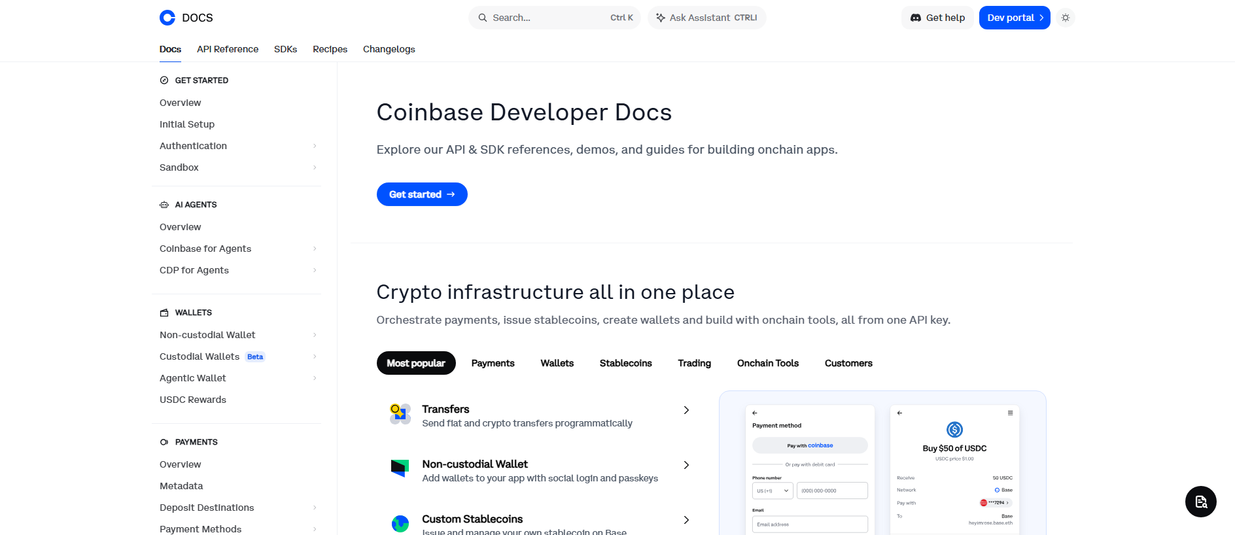Click the Transfers card icon
The image size is (1235, 535).
[x=400, y=414]
